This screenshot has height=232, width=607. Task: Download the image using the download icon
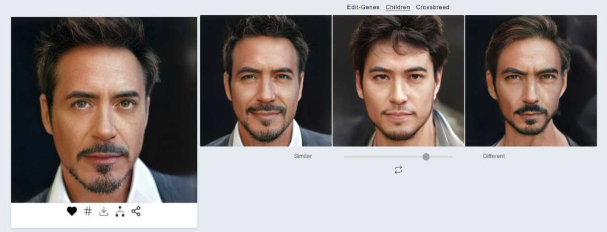(104, 211)
